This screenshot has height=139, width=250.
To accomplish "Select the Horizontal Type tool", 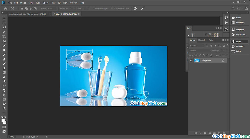I will tap(4, 91).
